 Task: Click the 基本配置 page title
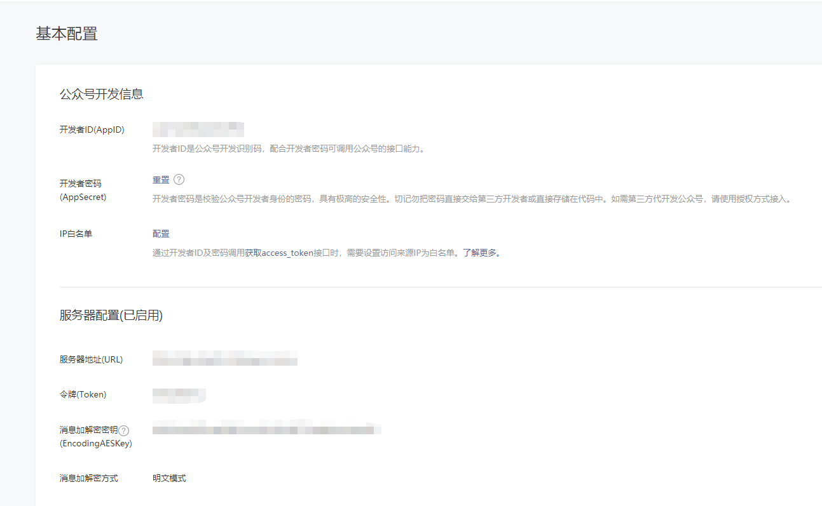tap(67, 34)
